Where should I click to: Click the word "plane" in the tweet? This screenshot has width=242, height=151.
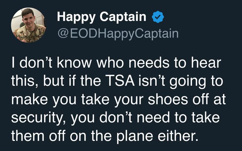[x=135, y=137]
